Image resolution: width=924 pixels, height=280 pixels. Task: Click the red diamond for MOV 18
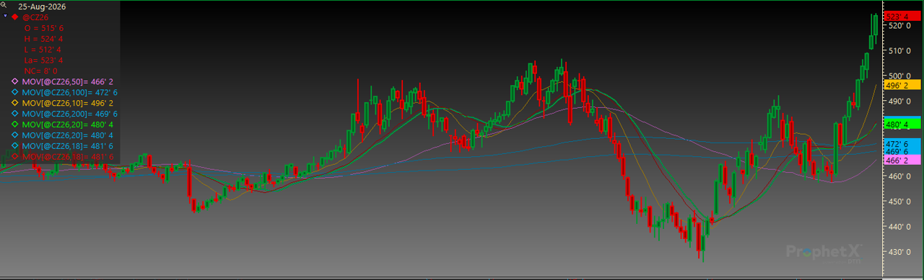pyautogui.click(x=14, y=156)
